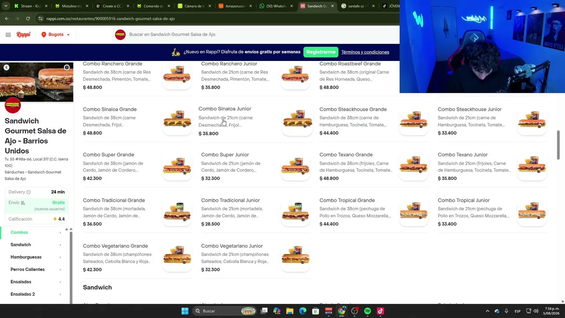The image size is (565, 318).
Task: Open Spotify from taskbar
Action: click(368, 311)
